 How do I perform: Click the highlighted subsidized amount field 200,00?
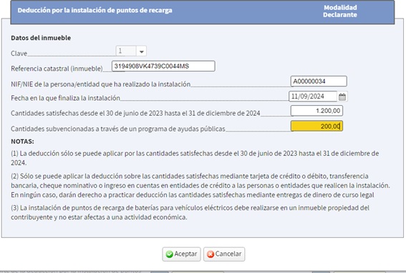[x=316, y=126]
